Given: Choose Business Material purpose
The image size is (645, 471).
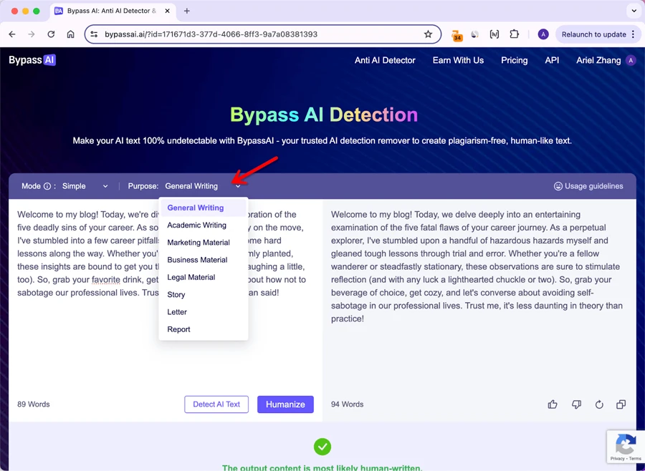Looking at the screenshot, I should coord(204,260).
